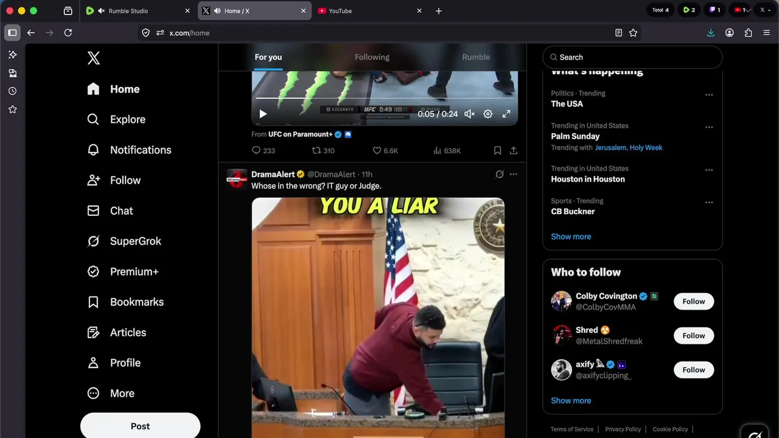Open the Cookie Policy link
Screen dimensions: 779x438
(670, 429)
